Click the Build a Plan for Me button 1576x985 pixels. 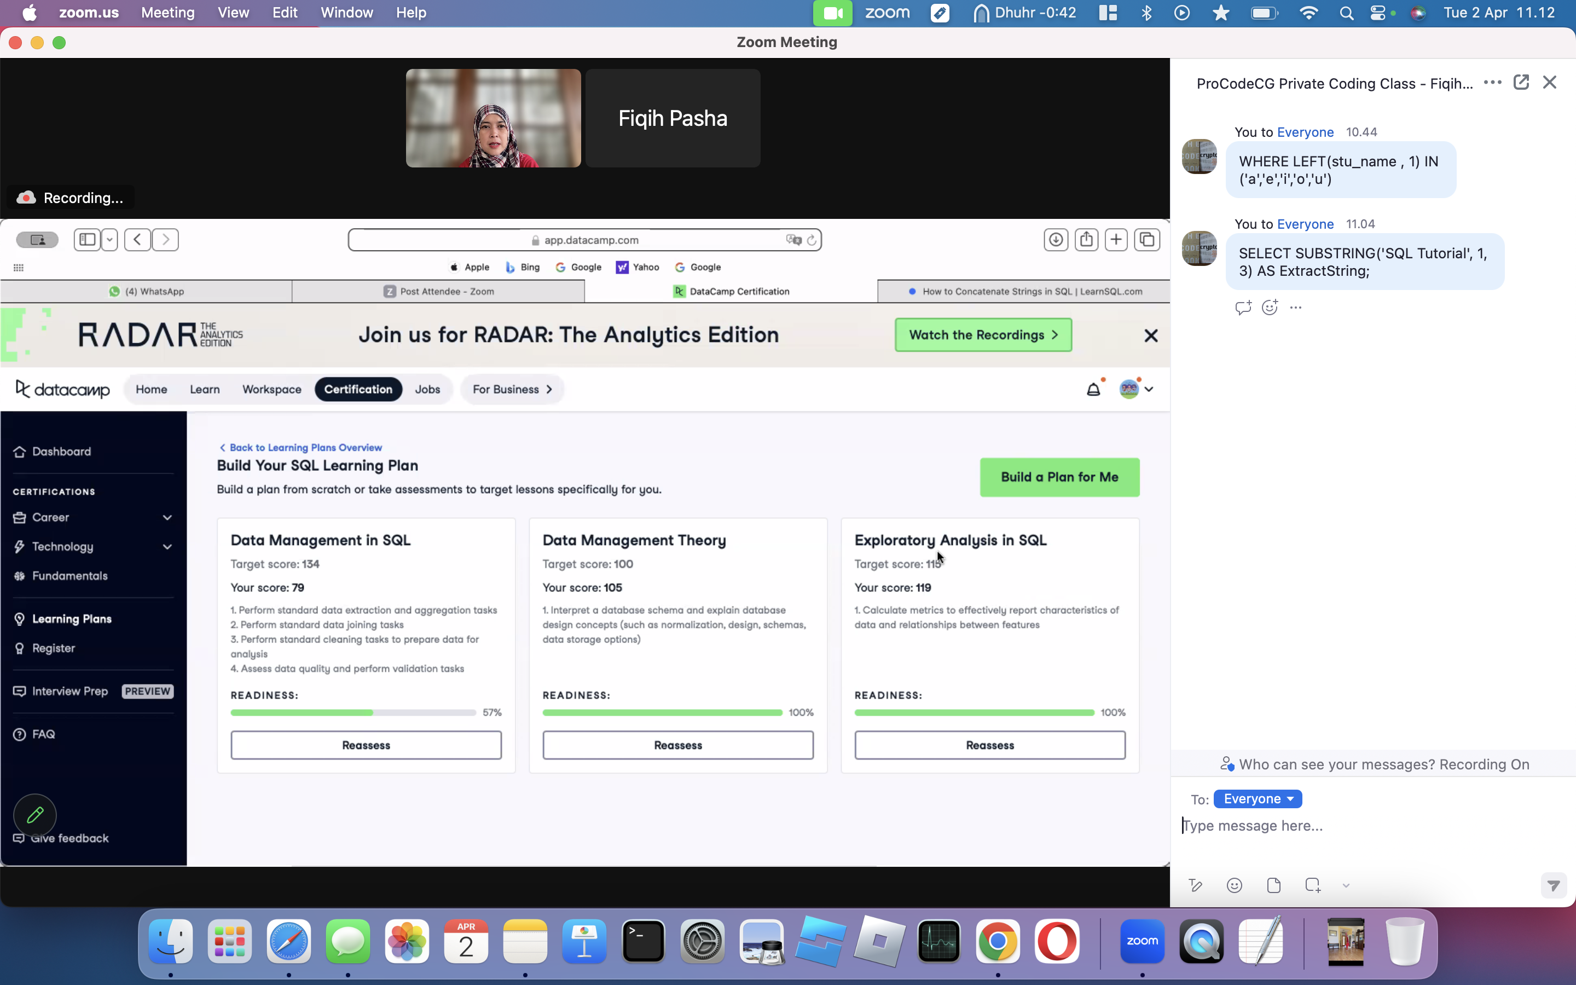[x=1059, y=477]
